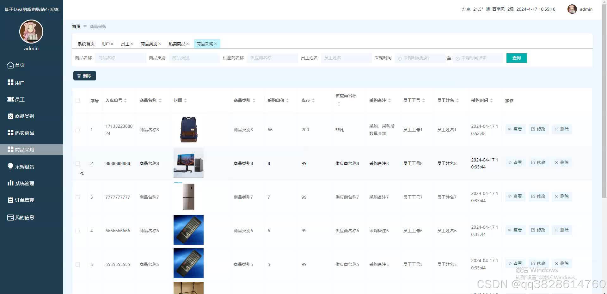607x294 pixels.
Task: Click the bulk 删除 button
Action: pos(85,76)
